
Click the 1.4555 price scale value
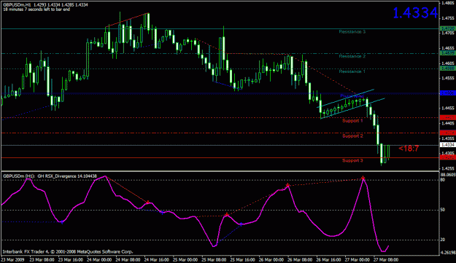pyautogui.click(x=448, y=79)
